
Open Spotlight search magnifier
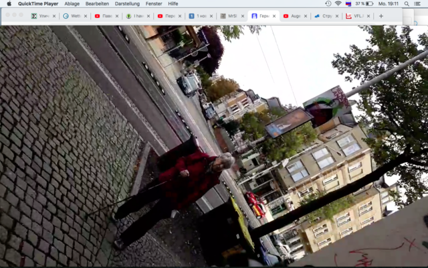[407, 3]
